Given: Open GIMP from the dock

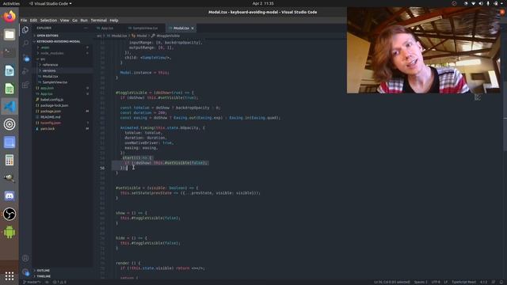Looking at the screenshot, I should pos(10,178).
